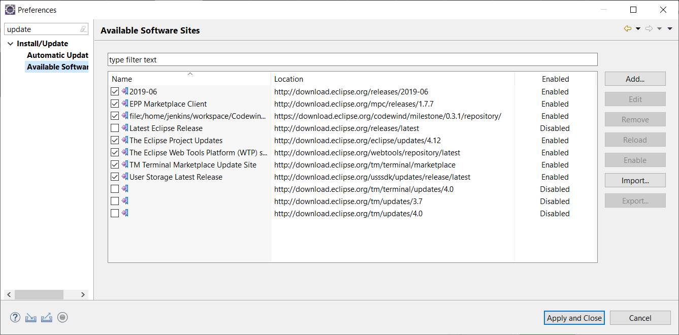Click the forward navigation arrow
Screen dimensions: 679x335
click(649, 28)
